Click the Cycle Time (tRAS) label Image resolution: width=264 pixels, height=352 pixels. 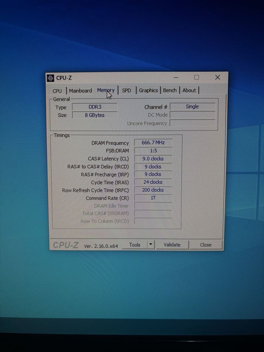pyautogui.click(x=110, y=182)
